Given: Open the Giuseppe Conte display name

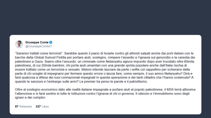Looking at the screenshot, I should click(37, 42).
